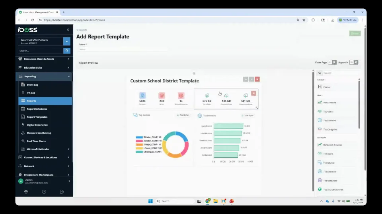Open the Zero Trust SASE Platform account dropdown
The image size is (382, 214).
(x=67, y=42)
